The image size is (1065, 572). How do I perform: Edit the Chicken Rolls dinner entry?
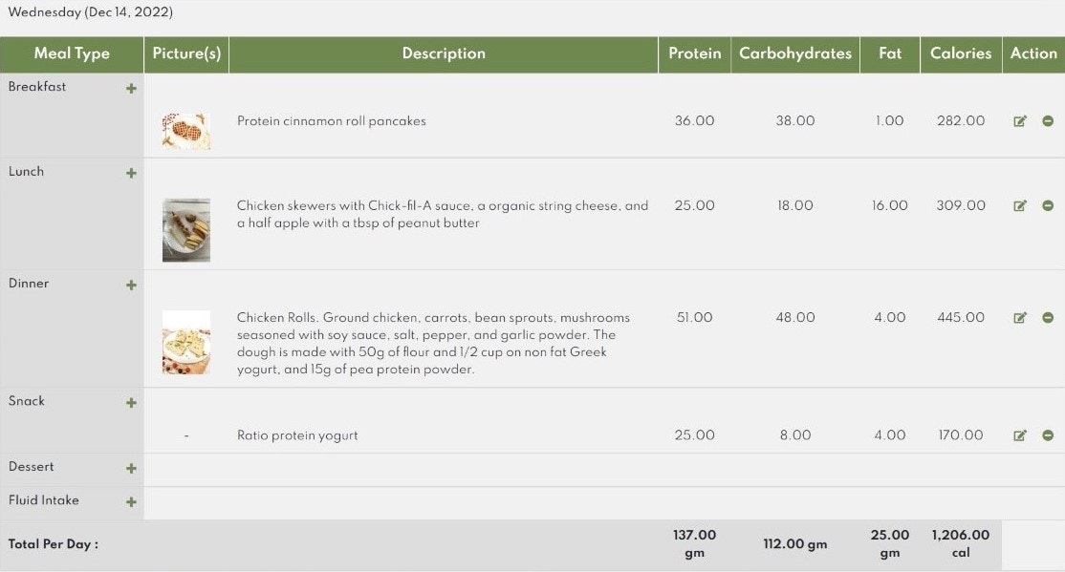point(1019,318)
